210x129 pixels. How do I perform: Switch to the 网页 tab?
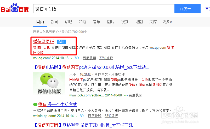(x=40, y=22)
